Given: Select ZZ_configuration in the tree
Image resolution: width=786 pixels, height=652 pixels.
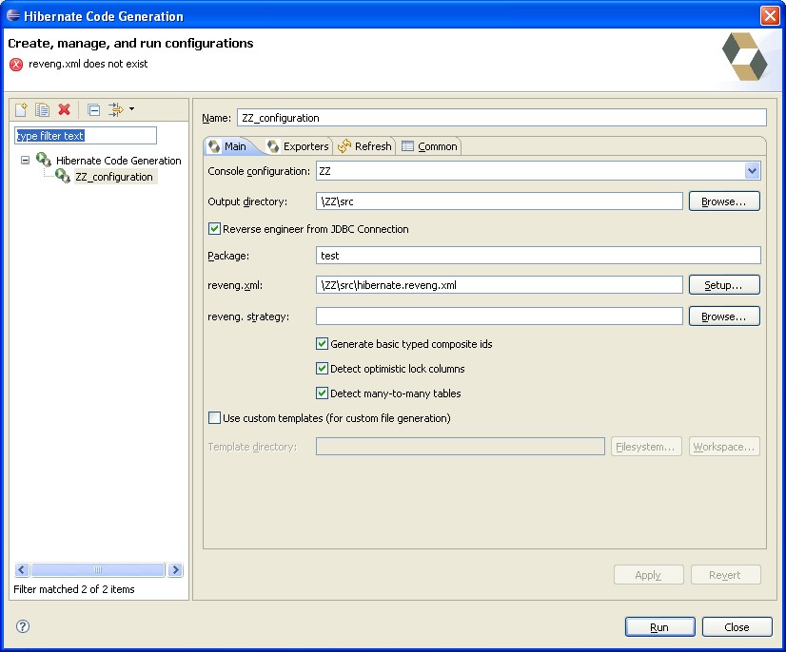Looking at the screenshot, I should click(x=114, y=177).
